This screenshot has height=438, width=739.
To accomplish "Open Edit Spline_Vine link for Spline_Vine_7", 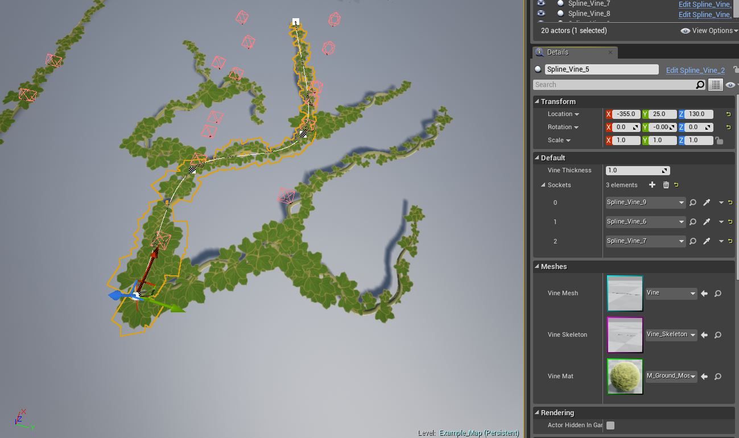I will pos(705,4).
